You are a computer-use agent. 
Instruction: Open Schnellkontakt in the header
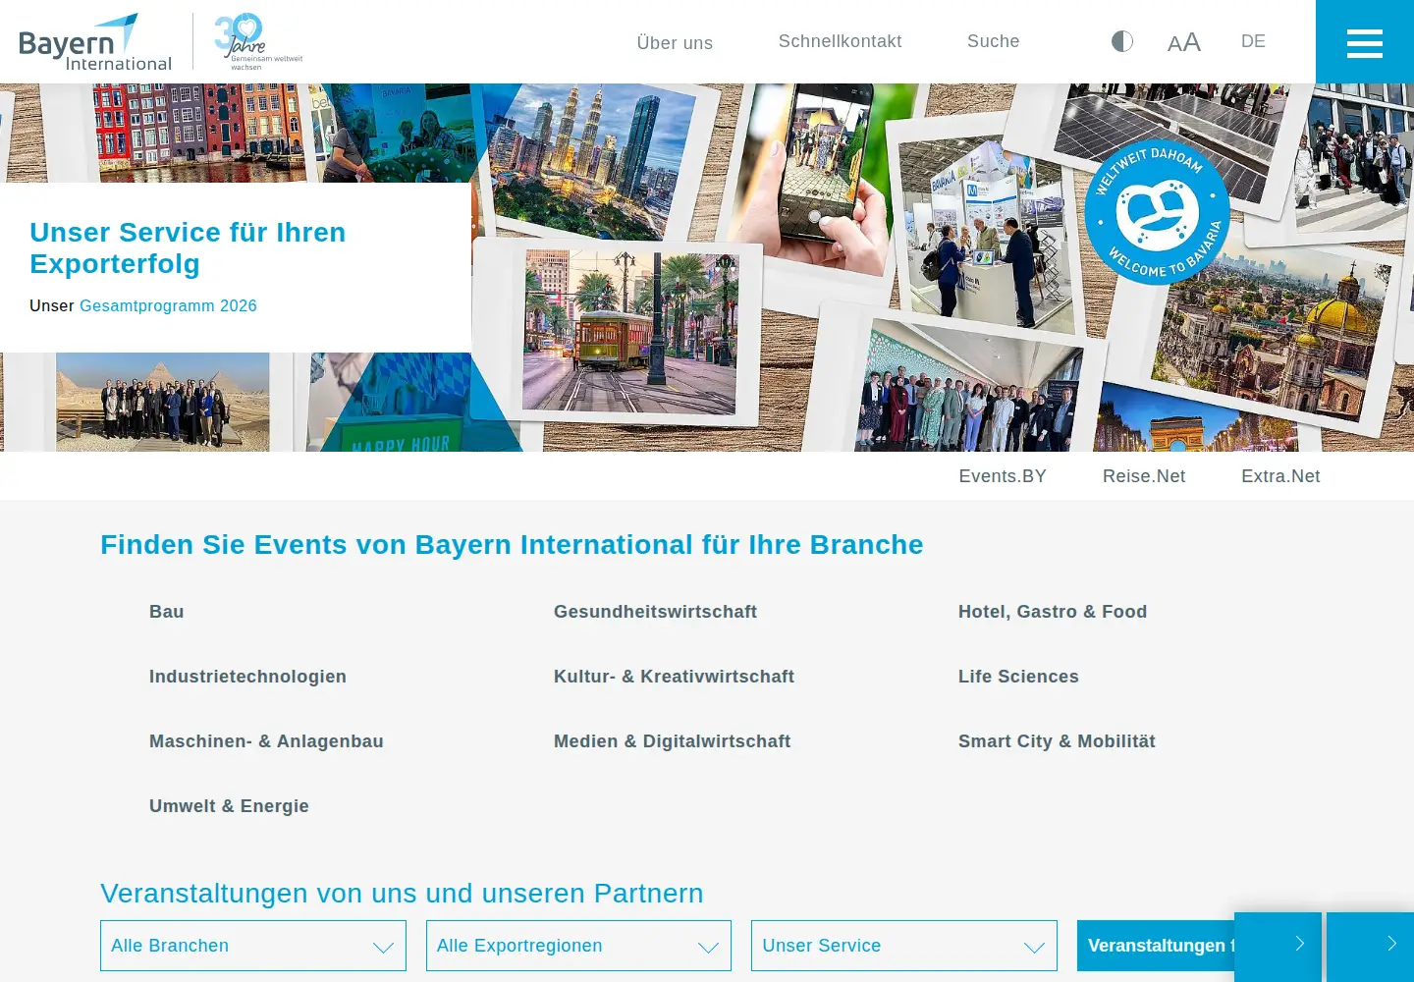pos(841,41)
